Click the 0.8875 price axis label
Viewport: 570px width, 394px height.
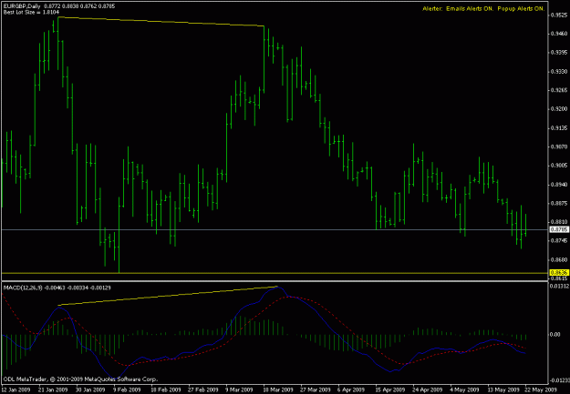[559, 203]
